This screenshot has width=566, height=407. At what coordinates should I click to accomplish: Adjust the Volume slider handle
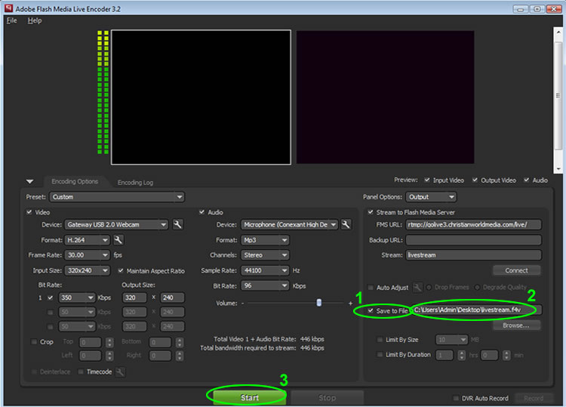pyautogui.click(x=318, y=303)
